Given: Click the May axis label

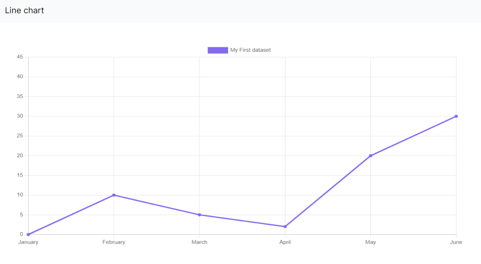Looking at the screenshot, I should click(371, 242).
